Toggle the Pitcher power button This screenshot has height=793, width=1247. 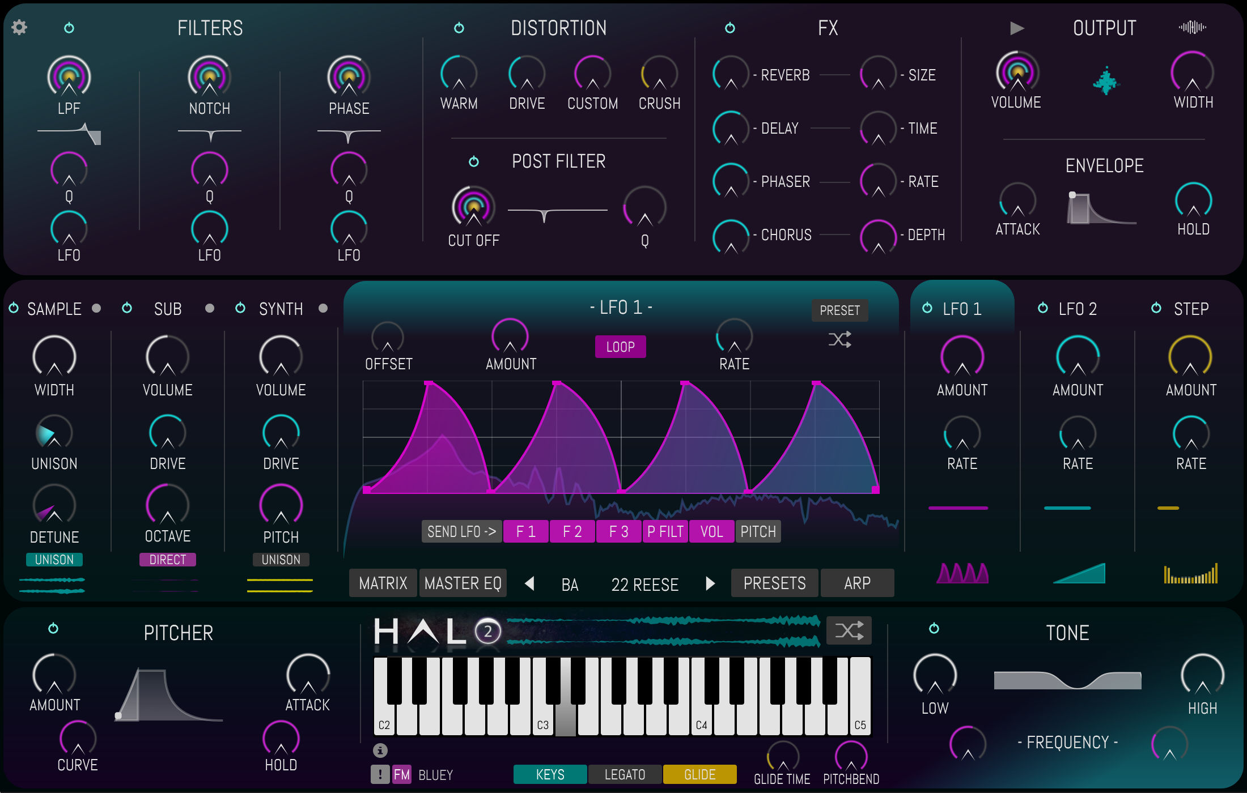[x=53, y=628]
